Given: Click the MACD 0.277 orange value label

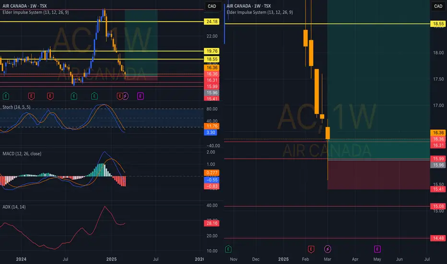Looking at the screenshot, I should 212,173.
